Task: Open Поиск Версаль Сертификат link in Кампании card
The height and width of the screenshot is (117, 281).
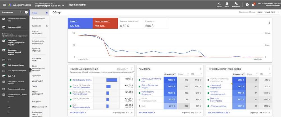Action: tap(148, 93)
